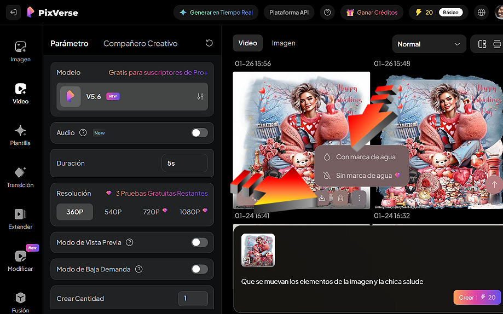Toggle the Audio switch on
The width and height of the screenshot is (503, 314).
point(199,133)
